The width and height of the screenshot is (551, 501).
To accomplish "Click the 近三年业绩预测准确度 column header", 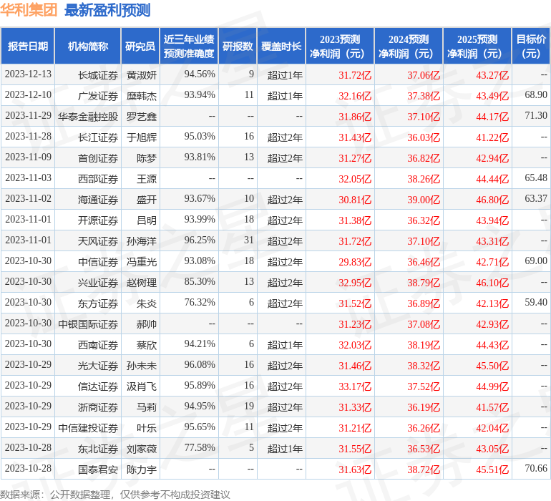I will pyautogui.click(x=189, y=46).
